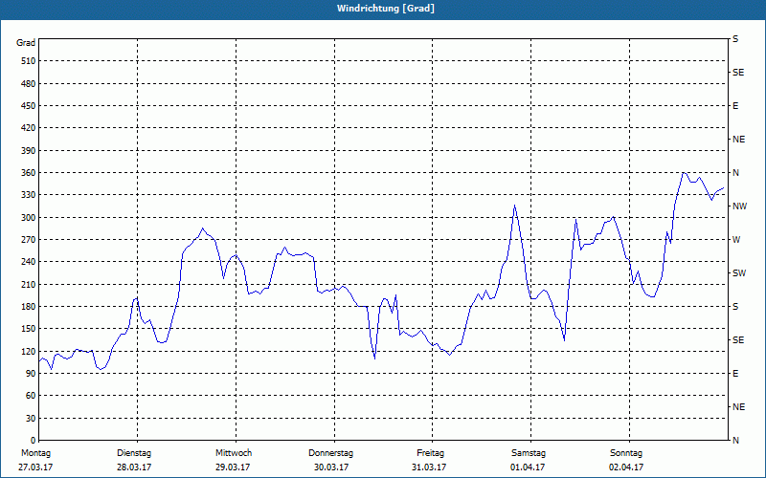This screenshot has width=766, height=478.
Task: Click the Grad axis unit label
Action: point(26,43)
